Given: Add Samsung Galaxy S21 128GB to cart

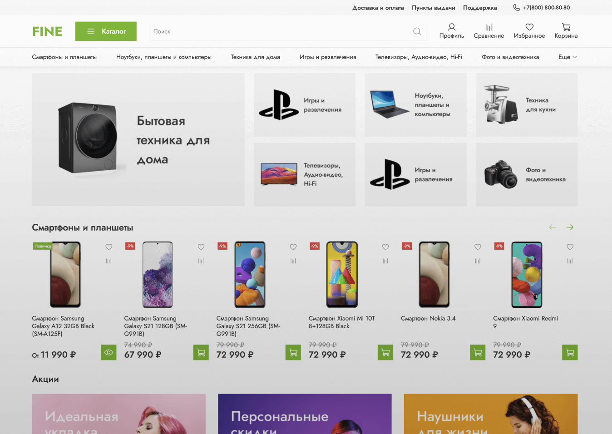Looking at the screenshot, I should [x=201, y=352].
